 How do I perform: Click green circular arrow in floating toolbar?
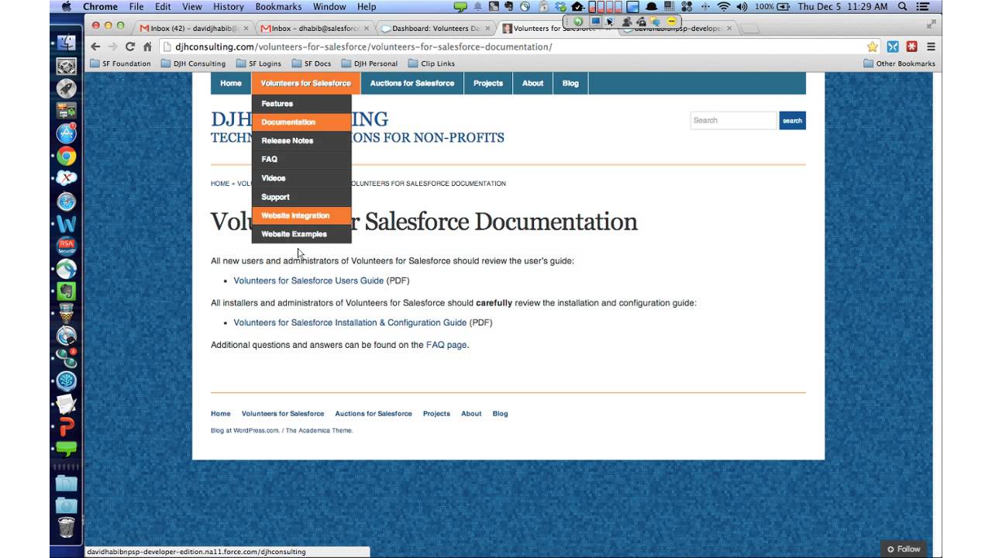click(x=578, y=22)
